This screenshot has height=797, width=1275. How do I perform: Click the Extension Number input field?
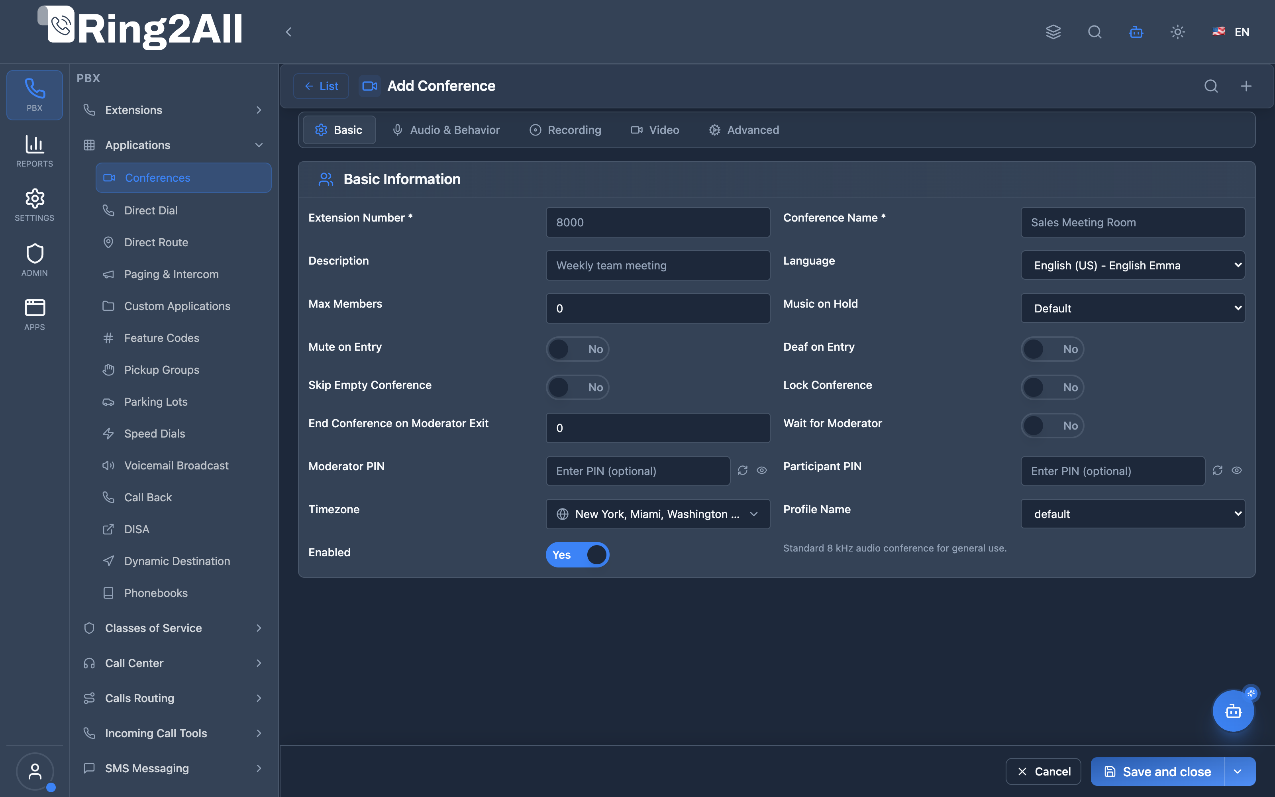657,222
